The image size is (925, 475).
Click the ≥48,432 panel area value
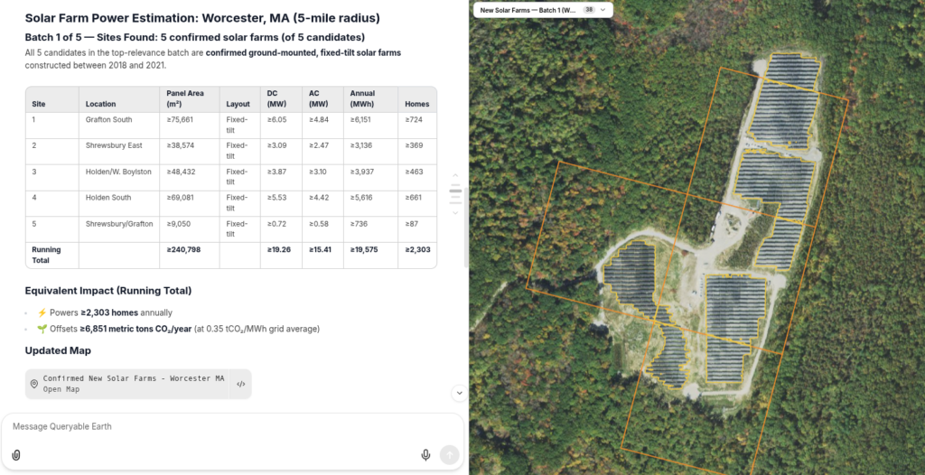pyautogui.click(x=180, y=172)
